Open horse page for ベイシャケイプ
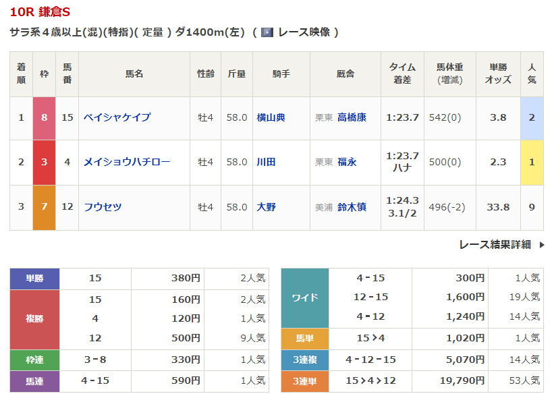Screen dimensions: 554x398 pyautogui.click(x=117, y=117)
